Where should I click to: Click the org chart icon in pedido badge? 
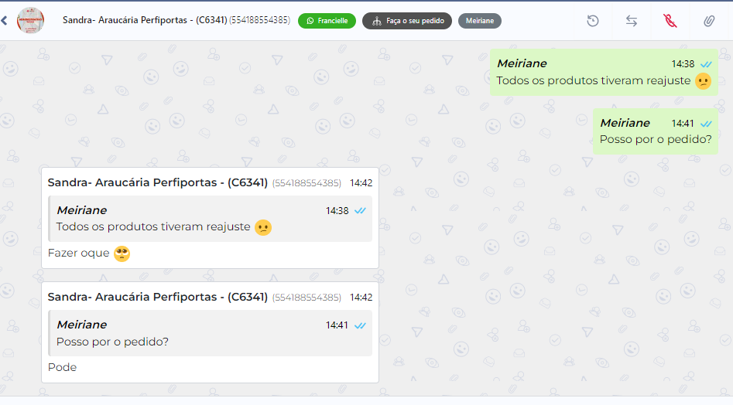pos(377,21)
